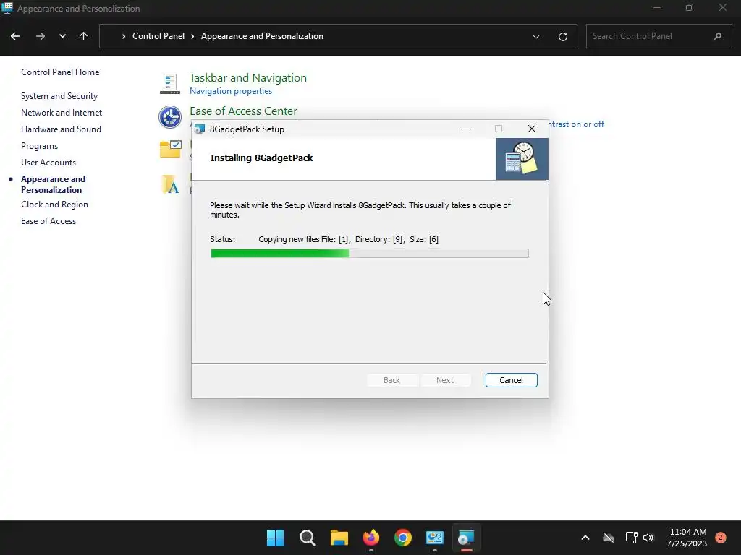This screenshot has height=555, width=741.
Task: Open the Windows Start menu
Action: pos(275,538)
